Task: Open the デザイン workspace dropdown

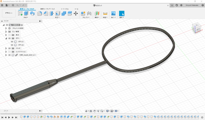Action: click(x=9, y=13)
